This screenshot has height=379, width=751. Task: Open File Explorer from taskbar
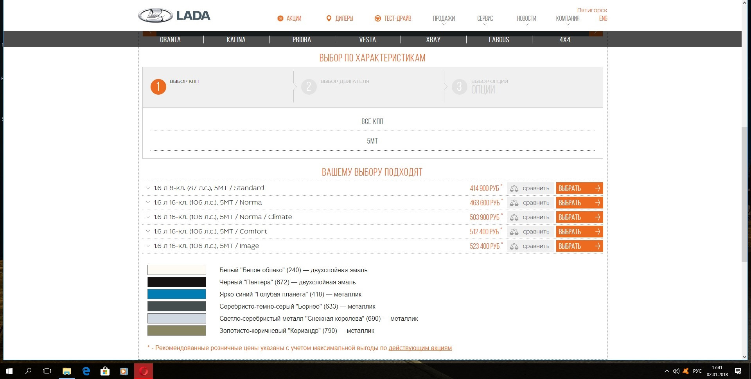pos(66,371)
